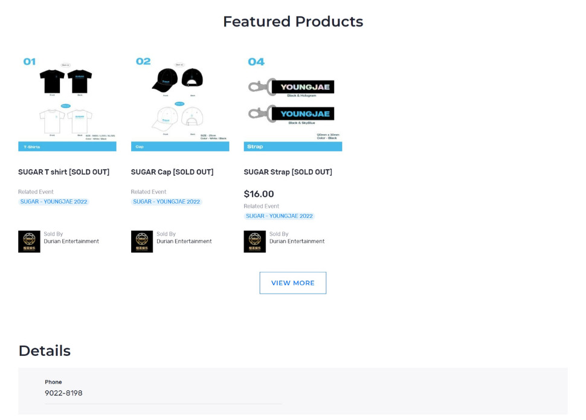The image size is (586, 420).
Task: Click SUGAR - YOUNGJAE 2022 tag under Strap
Action: [x=280, y=216]
